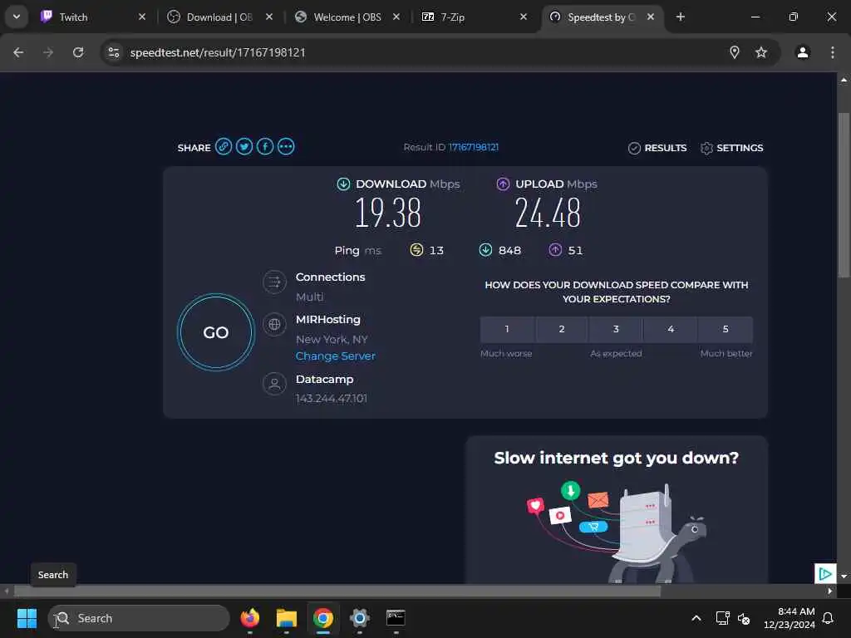
Task: Open Windows Start menu
Action: (27, 618)
